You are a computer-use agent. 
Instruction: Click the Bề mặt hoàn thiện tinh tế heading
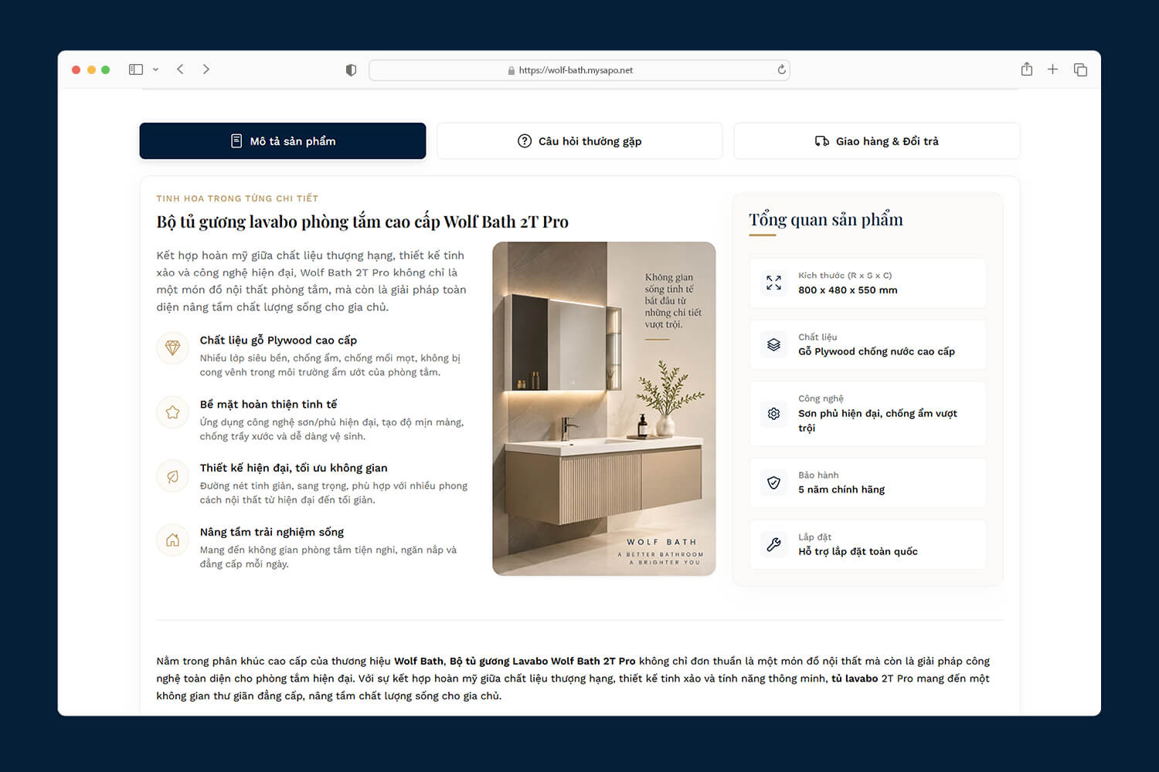coord(268,405)
